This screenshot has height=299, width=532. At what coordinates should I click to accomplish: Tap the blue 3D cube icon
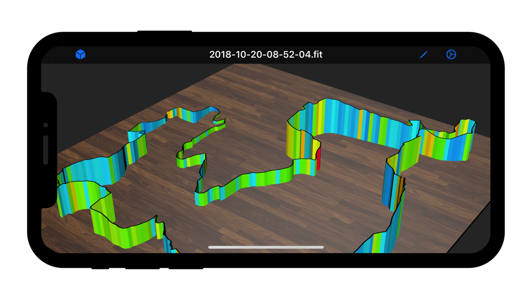tap(80, 54)
